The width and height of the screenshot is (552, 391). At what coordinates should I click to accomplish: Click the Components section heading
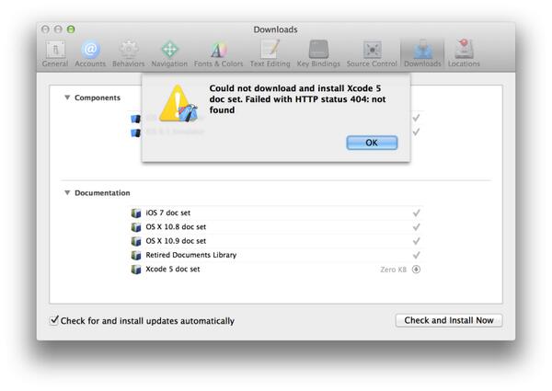[x=98, y=98]
